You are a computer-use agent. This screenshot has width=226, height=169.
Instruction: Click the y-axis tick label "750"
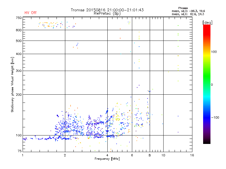(x=19, y=18)
